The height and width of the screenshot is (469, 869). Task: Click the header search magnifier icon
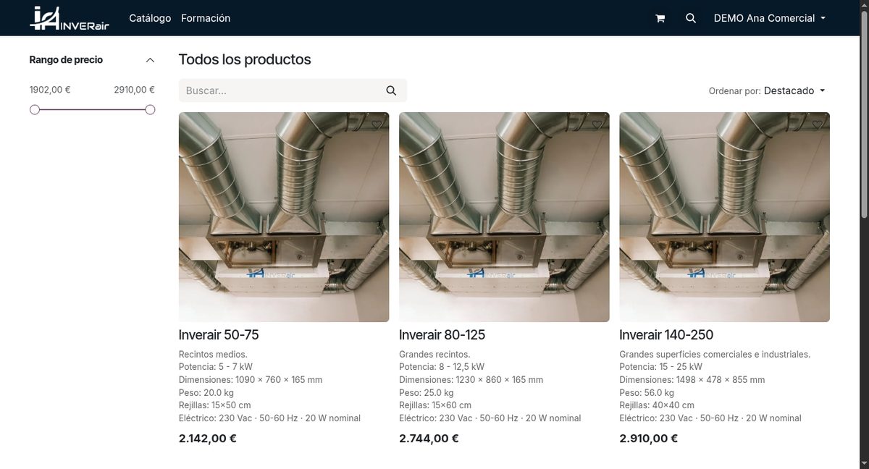(x=691, y=18)
